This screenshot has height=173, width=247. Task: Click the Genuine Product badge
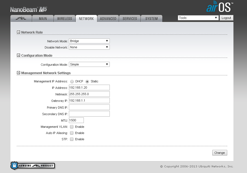pyautogui.click(x=33, y=166)
